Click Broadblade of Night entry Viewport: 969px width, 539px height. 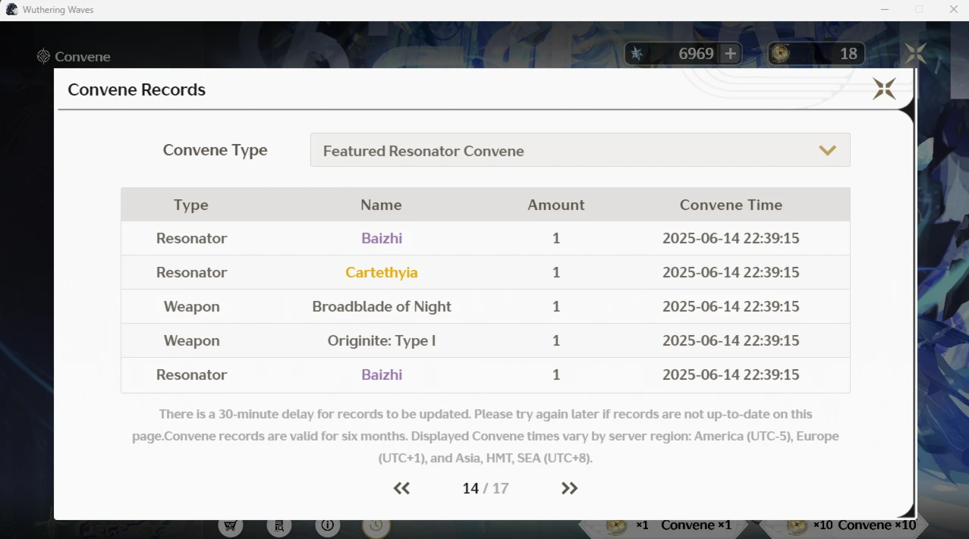pyautogui.click(x=382, y=306)
